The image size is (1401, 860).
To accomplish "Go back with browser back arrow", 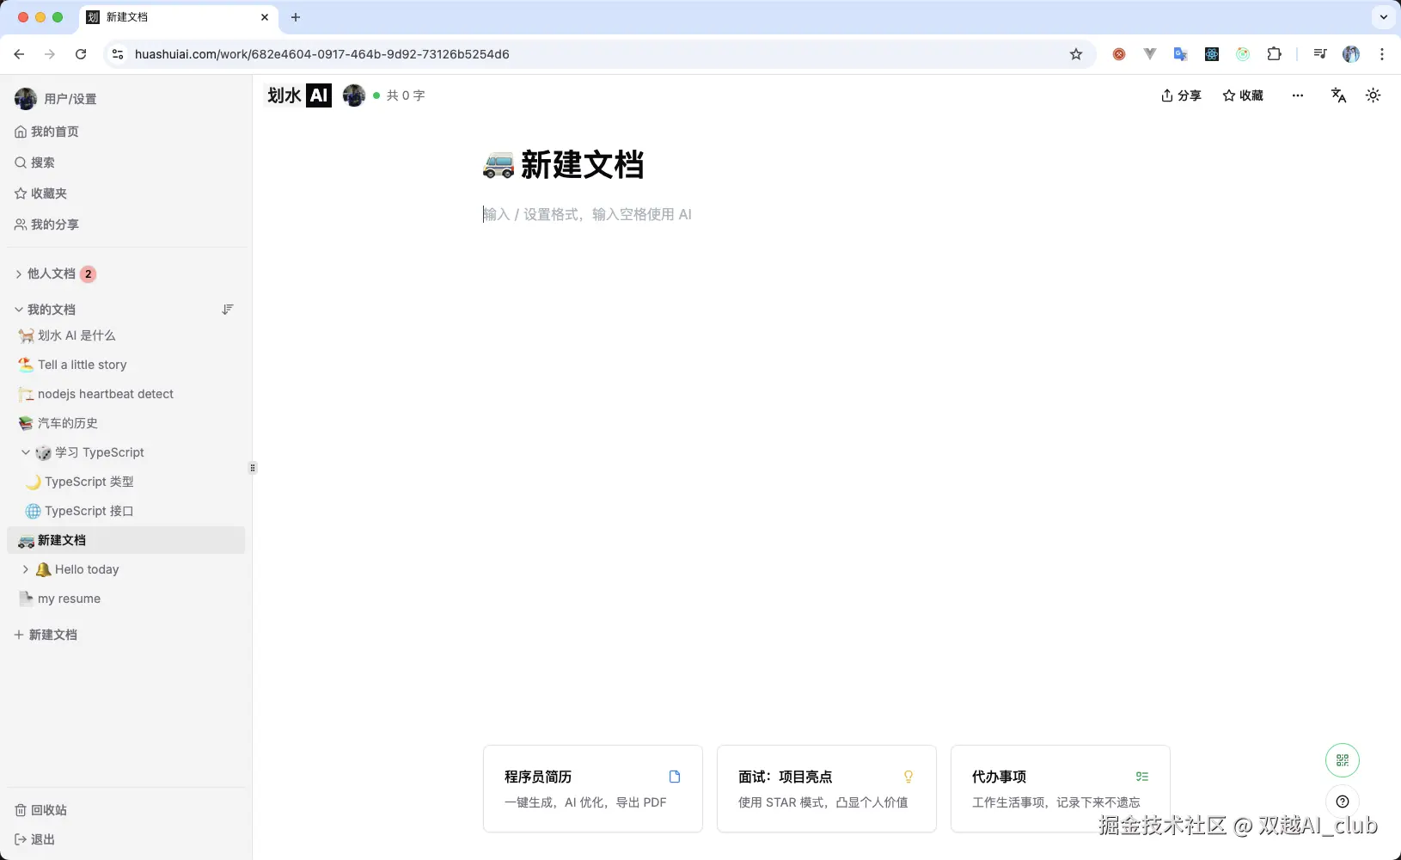I will point(19,54).
